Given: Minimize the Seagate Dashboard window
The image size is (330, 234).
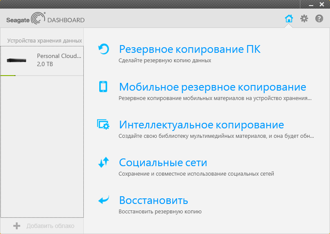Looking at the screenshot, I should click(x=311, y=5).
